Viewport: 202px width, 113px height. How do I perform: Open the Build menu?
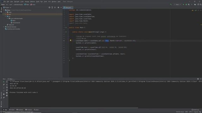click(x=38, y=2)
